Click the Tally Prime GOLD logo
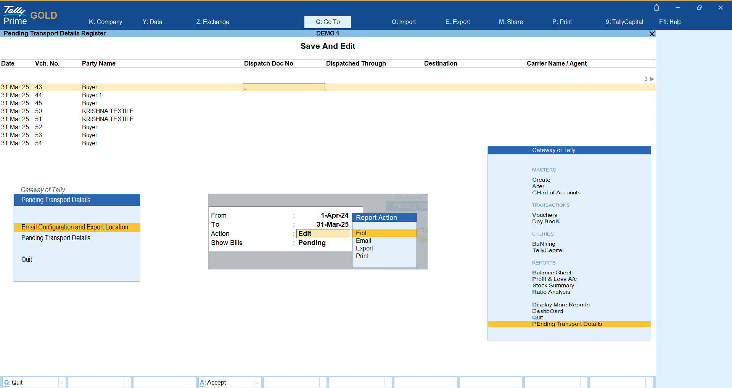The height and width of the screenshot is (388, 732). [31, 16]
